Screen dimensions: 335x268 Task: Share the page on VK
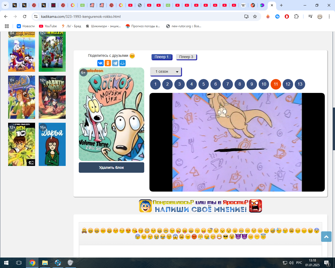click(100, 63)
